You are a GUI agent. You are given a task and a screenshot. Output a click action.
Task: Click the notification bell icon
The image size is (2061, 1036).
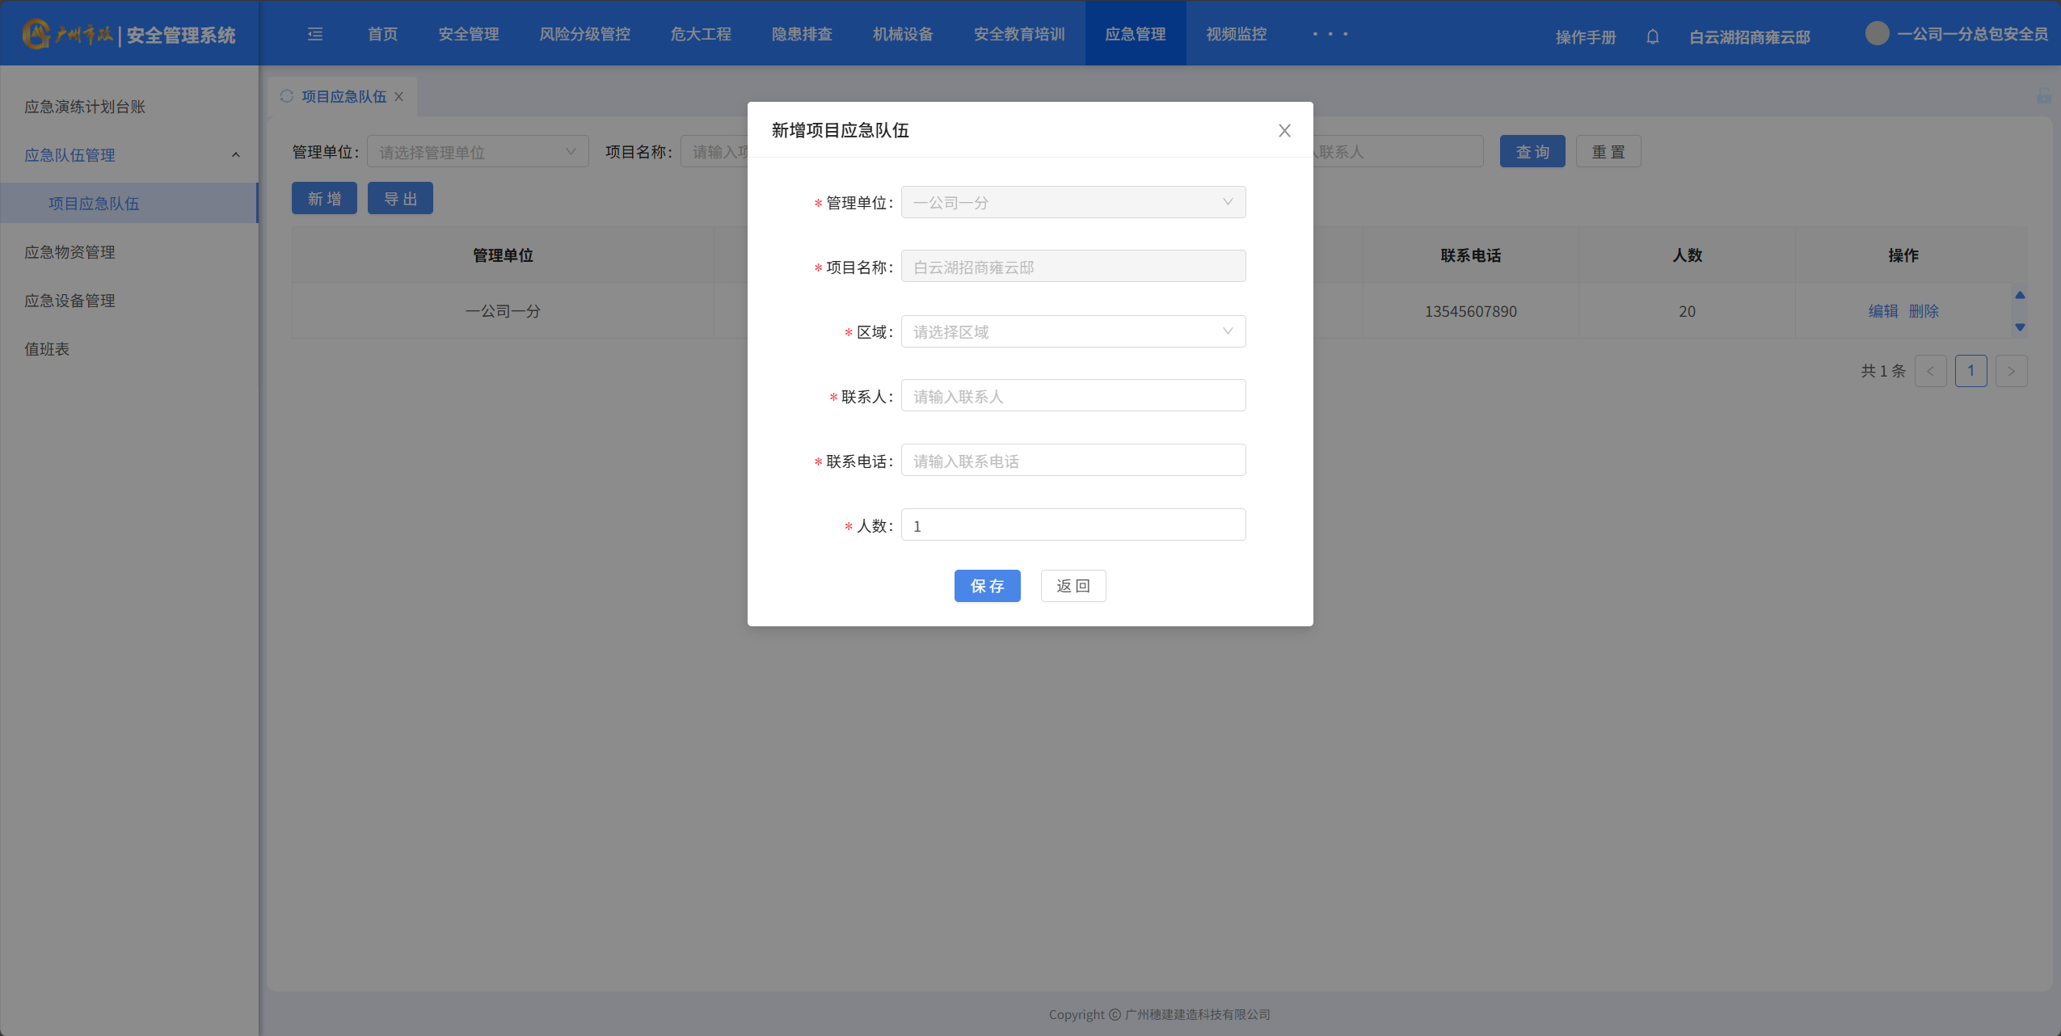pyautogui.click(x=1653, y=36)
